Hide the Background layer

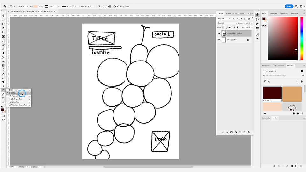[219, 40]
